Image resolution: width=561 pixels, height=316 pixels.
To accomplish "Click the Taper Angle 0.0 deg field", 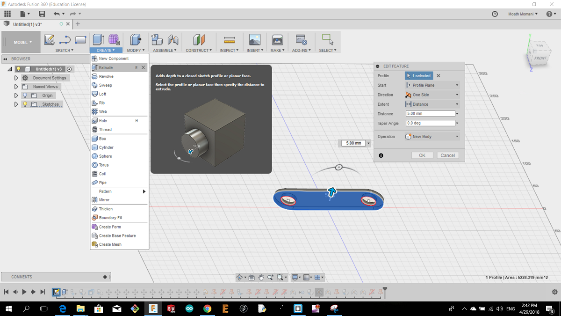I will click(x=431, y=123).
